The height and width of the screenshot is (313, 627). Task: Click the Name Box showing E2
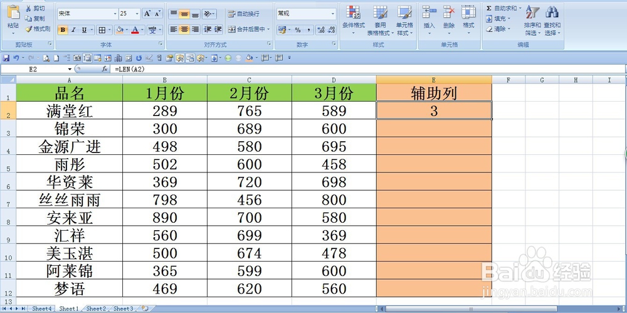pyautogui.click(x=34, y=69)
